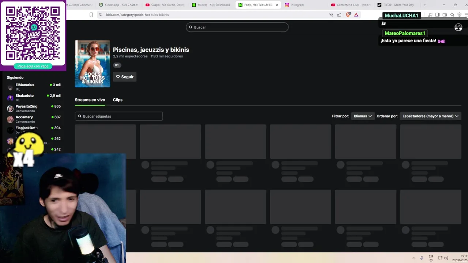Click the magnifier icon in Buscar etiquetas
Image resolution: width=468 pixels, height=263 pixels.
(x=80, y=116)
